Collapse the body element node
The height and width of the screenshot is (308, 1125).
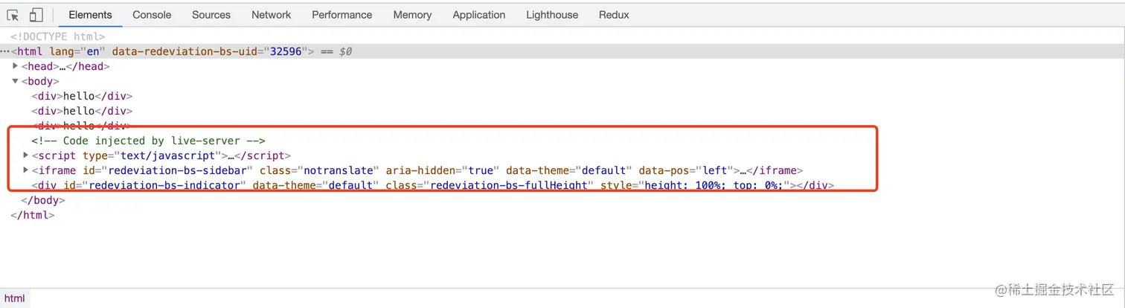(16, 81)
